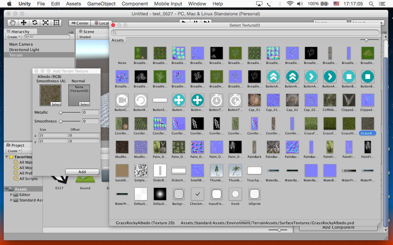Click Select under the Normal texture slot

[x=85, y=104]
